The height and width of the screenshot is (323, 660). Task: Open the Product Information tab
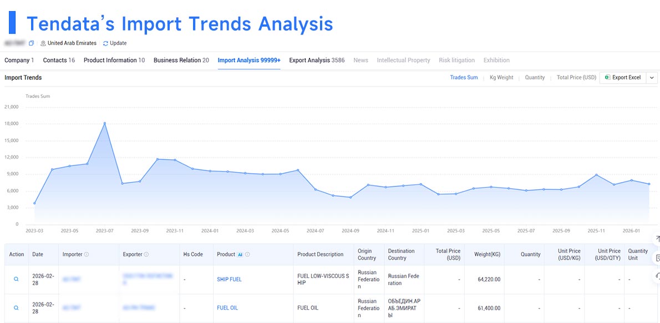[114, 60]
